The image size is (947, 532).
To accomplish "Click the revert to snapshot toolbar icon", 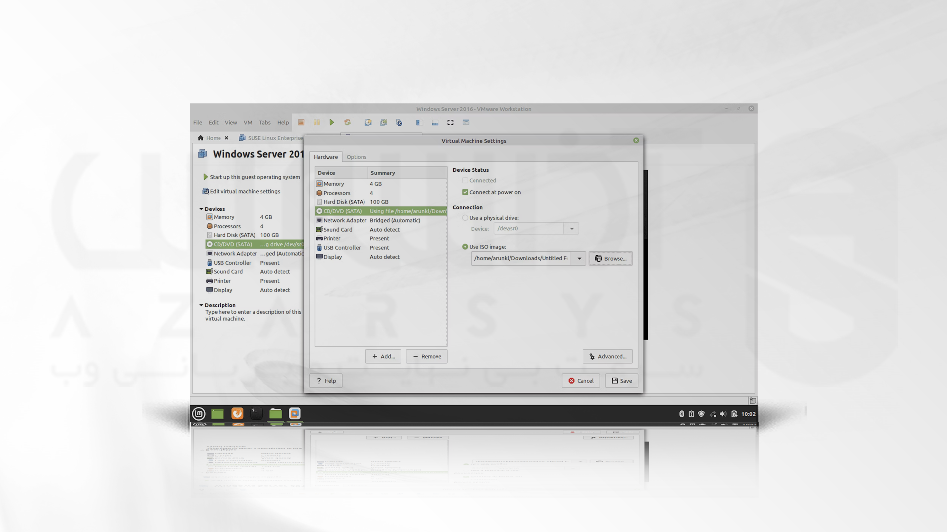I will (383, 122).
